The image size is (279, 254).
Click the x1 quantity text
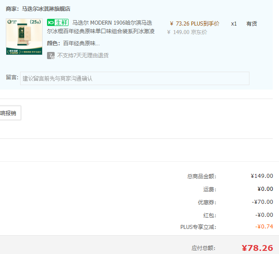[x=234, y=24]
